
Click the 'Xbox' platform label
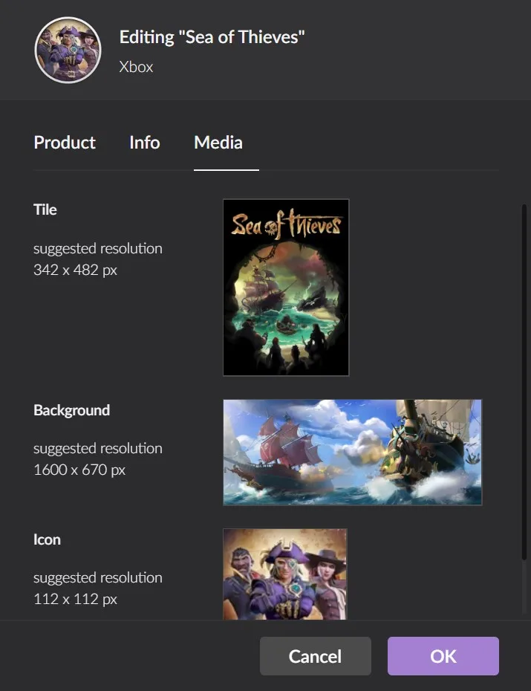(136, 67)
